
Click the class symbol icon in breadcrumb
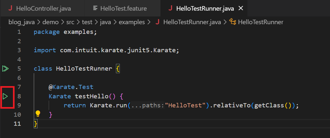(x=233, y=22)
